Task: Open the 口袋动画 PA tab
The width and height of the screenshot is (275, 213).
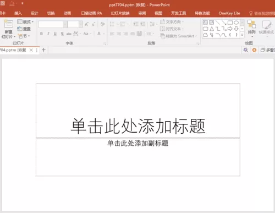Action: click(x=91, y=13)
